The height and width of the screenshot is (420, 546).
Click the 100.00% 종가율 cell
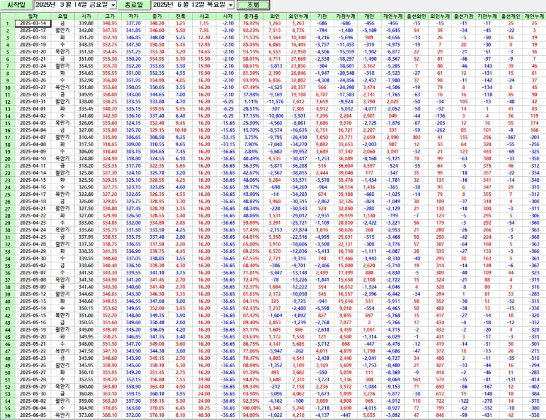(251, 408)
